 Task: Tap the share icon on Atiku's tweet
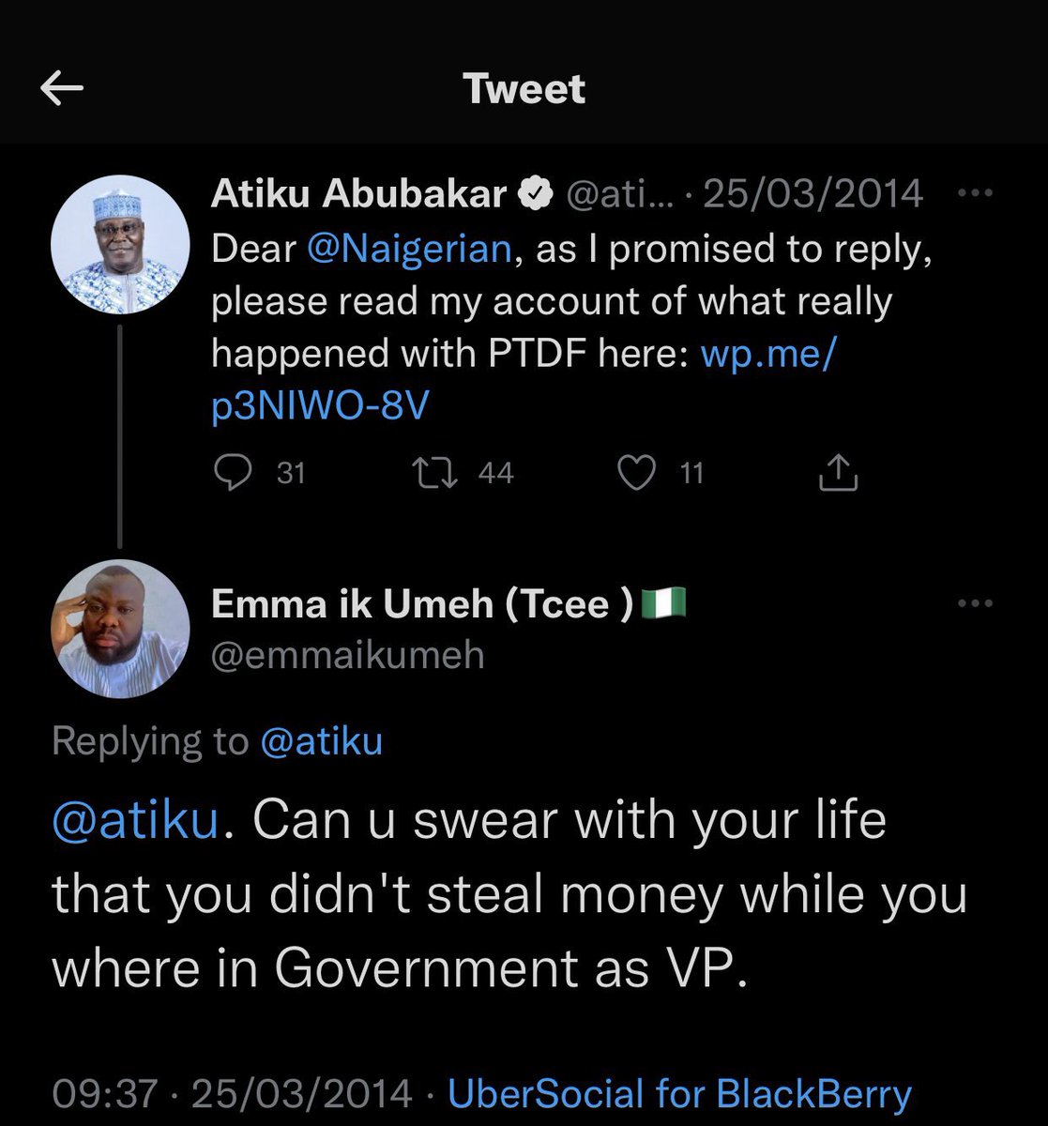point(838,473)
